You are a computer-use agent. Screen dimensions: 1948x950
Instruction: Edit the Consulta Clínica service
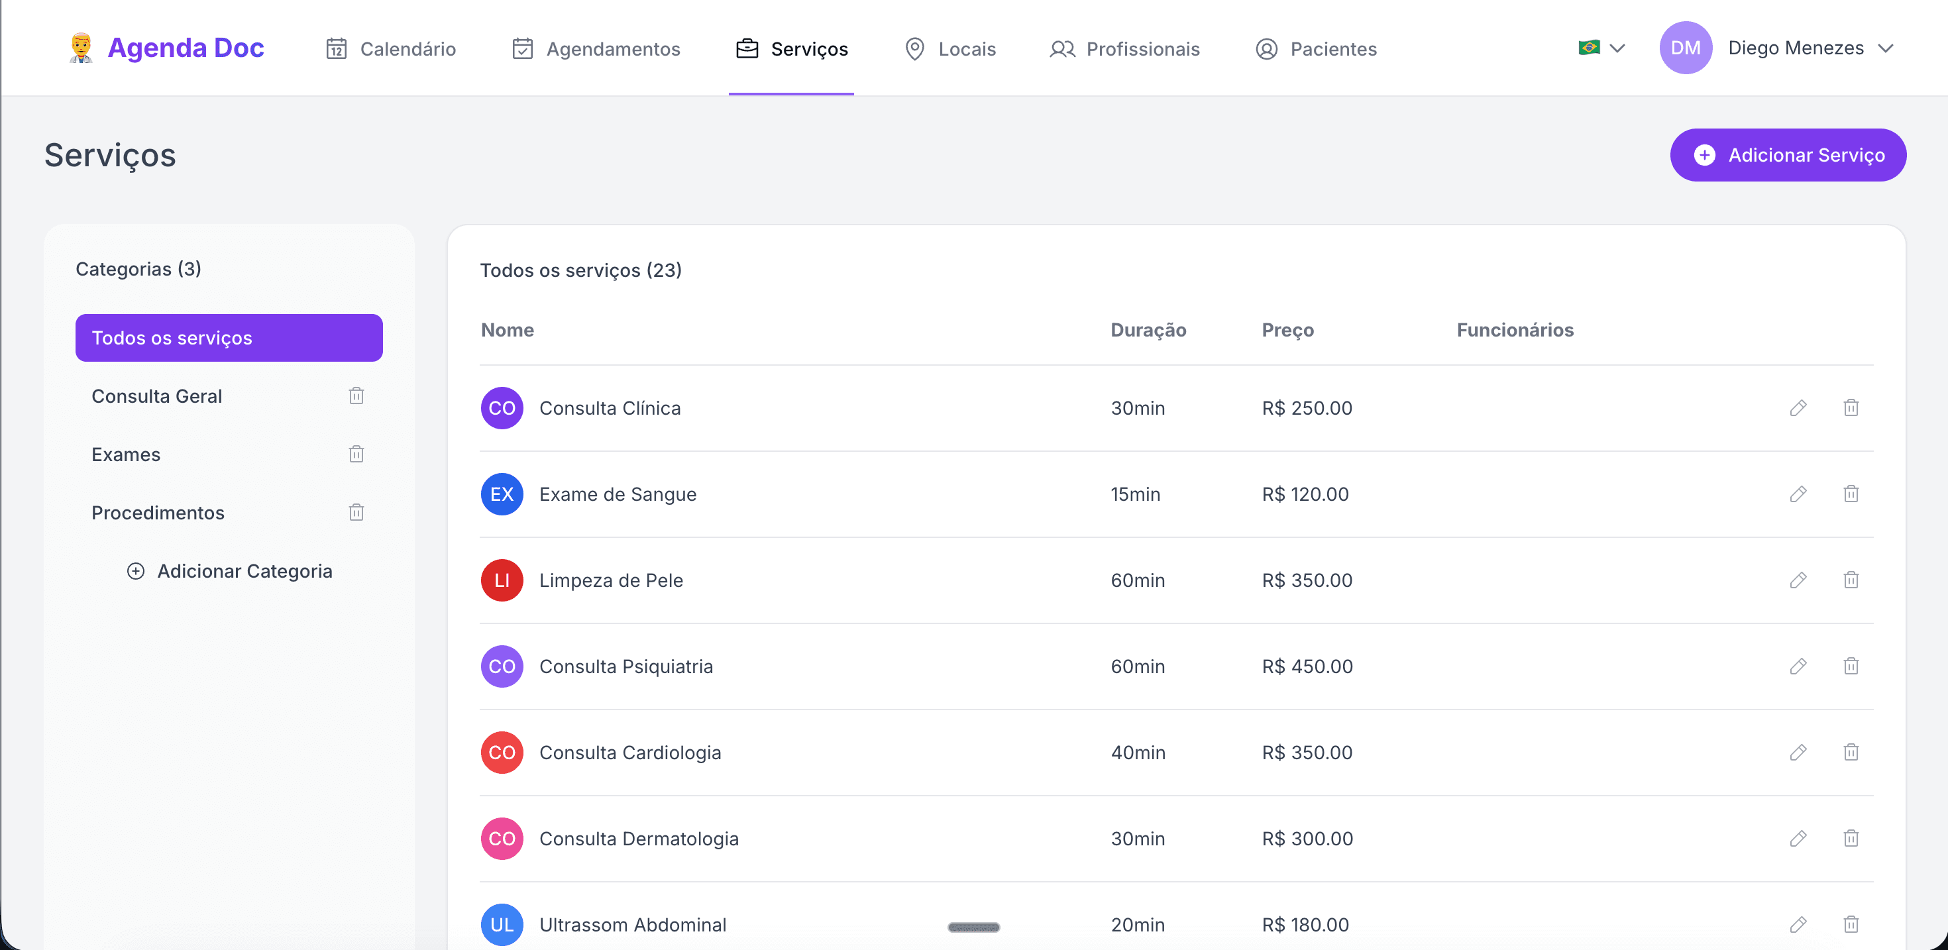1798,407
